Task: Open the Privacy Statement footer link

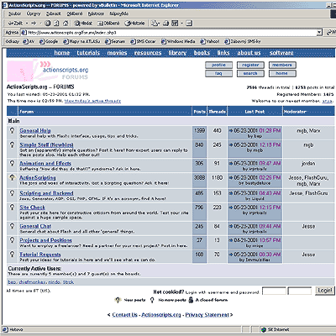Action: 207,315
